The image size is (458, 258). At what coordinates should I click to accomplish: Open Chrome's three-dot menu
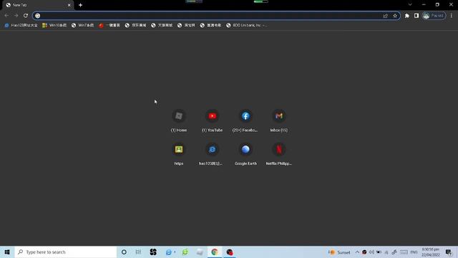tap(452, 16)
